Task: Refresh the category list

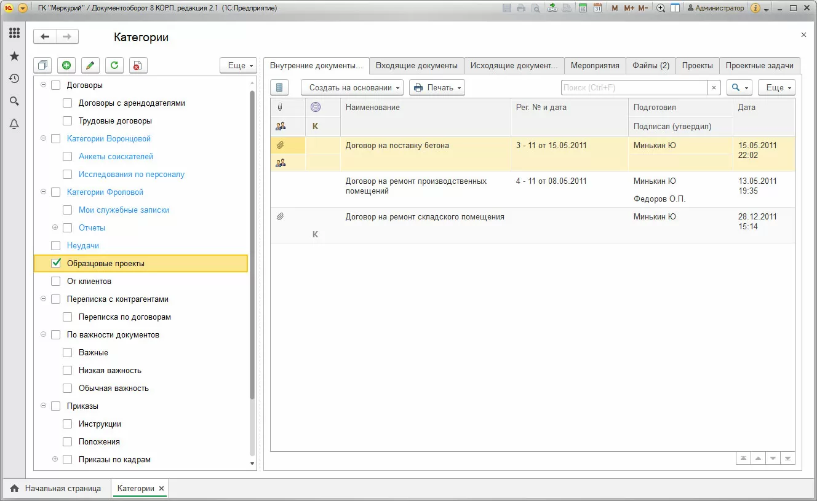Action: click(114, 66)
